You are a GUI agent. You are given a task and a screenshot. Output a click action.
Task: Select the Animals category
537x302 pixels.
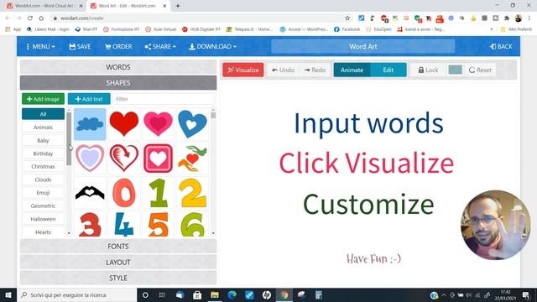click(x=43, y=127)
